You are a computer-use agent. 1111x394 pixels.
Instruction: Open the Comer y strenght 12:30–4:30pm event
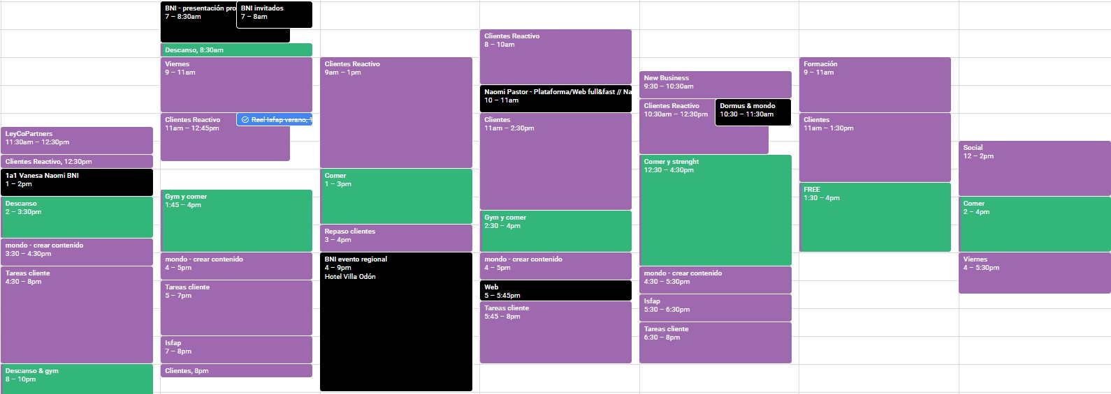click(715, 209)
